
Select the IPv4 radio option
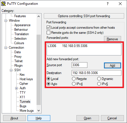[74, 84]
